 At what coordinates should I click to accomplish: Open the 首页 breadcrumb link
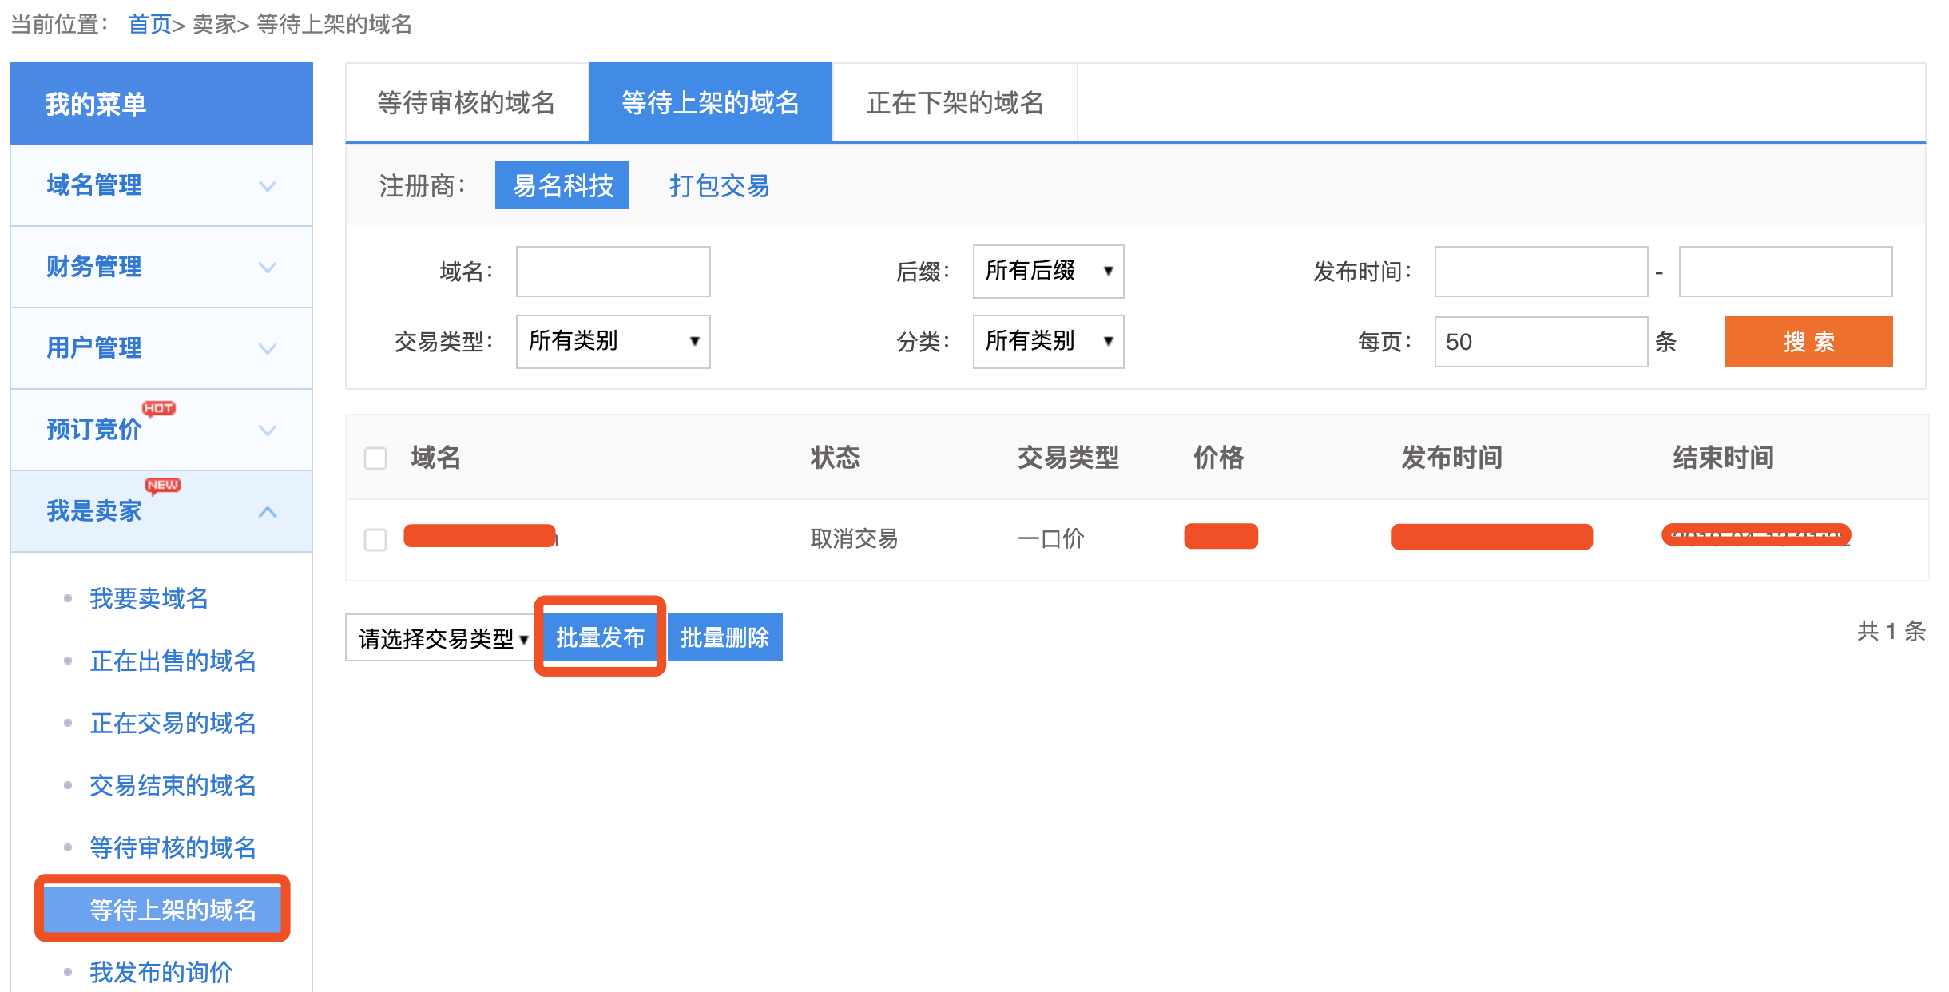pyautogui.click(x=151, y=23)
